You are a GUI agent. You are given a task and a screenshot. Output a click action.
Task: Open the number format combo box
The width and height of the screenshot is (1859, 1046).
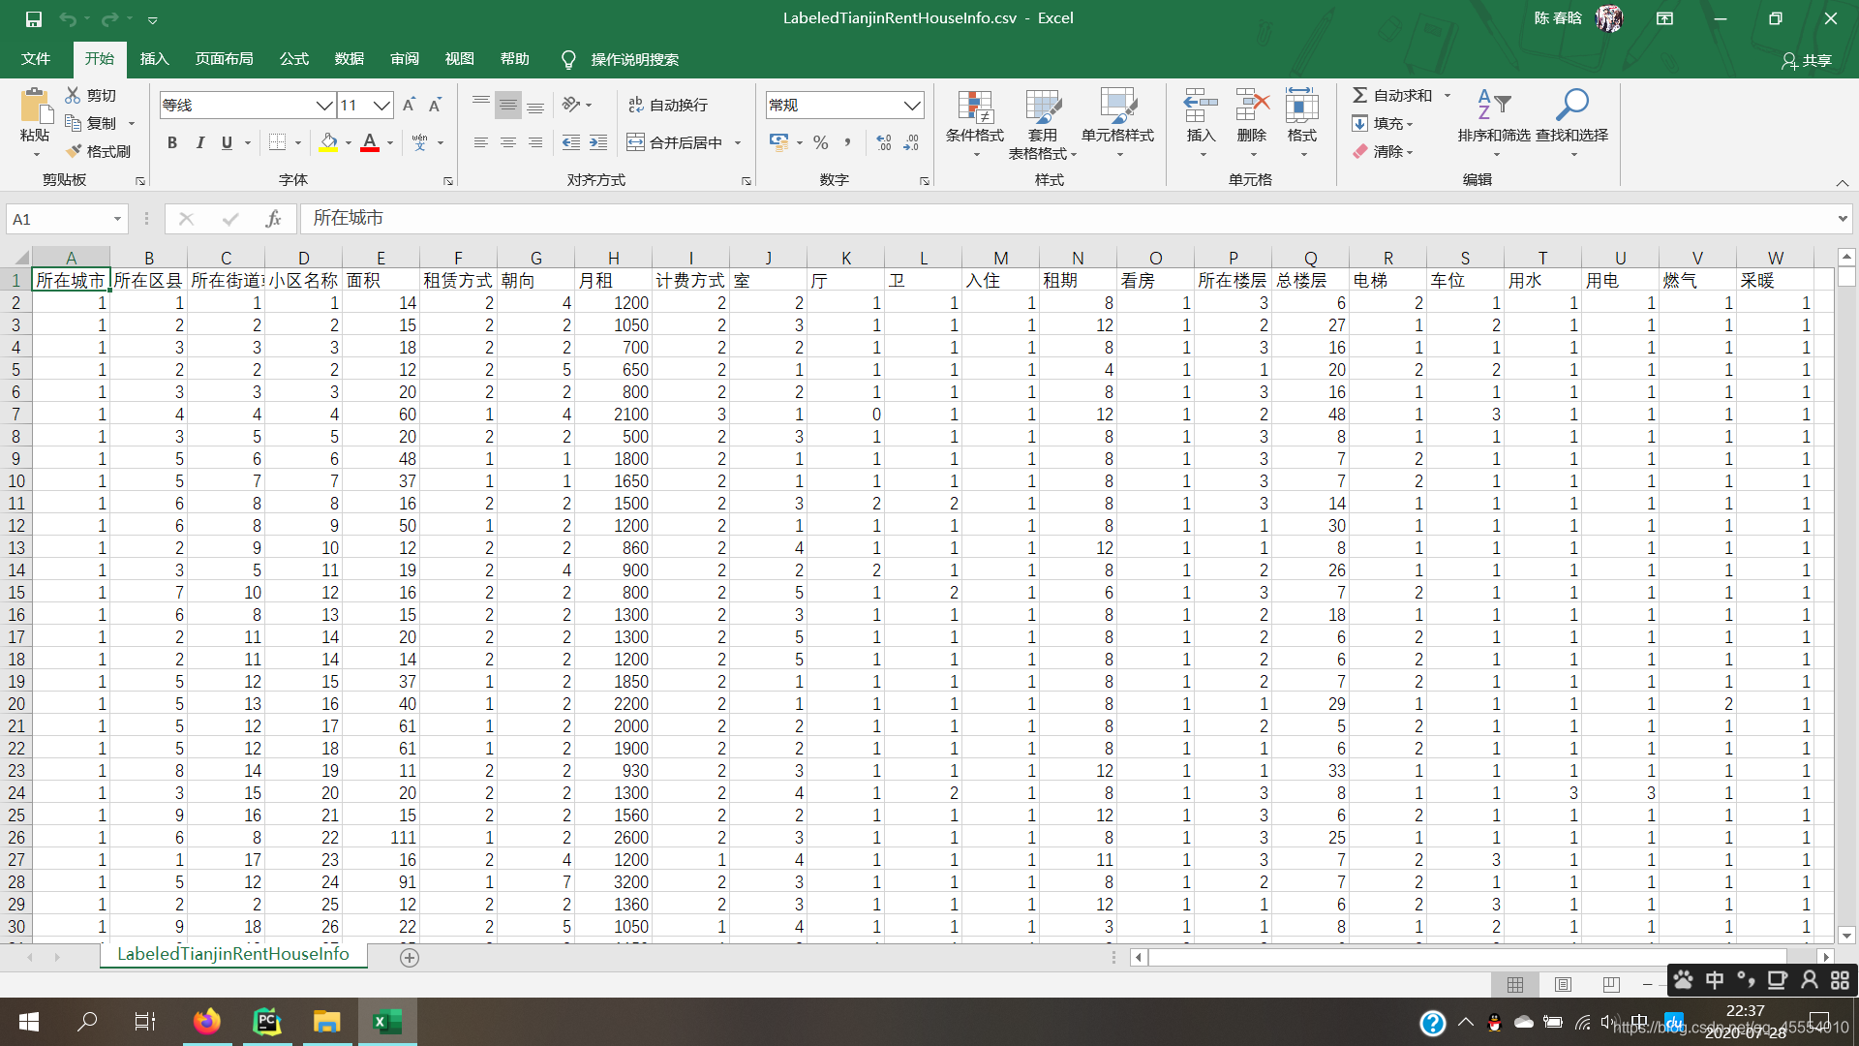(911, 105)
